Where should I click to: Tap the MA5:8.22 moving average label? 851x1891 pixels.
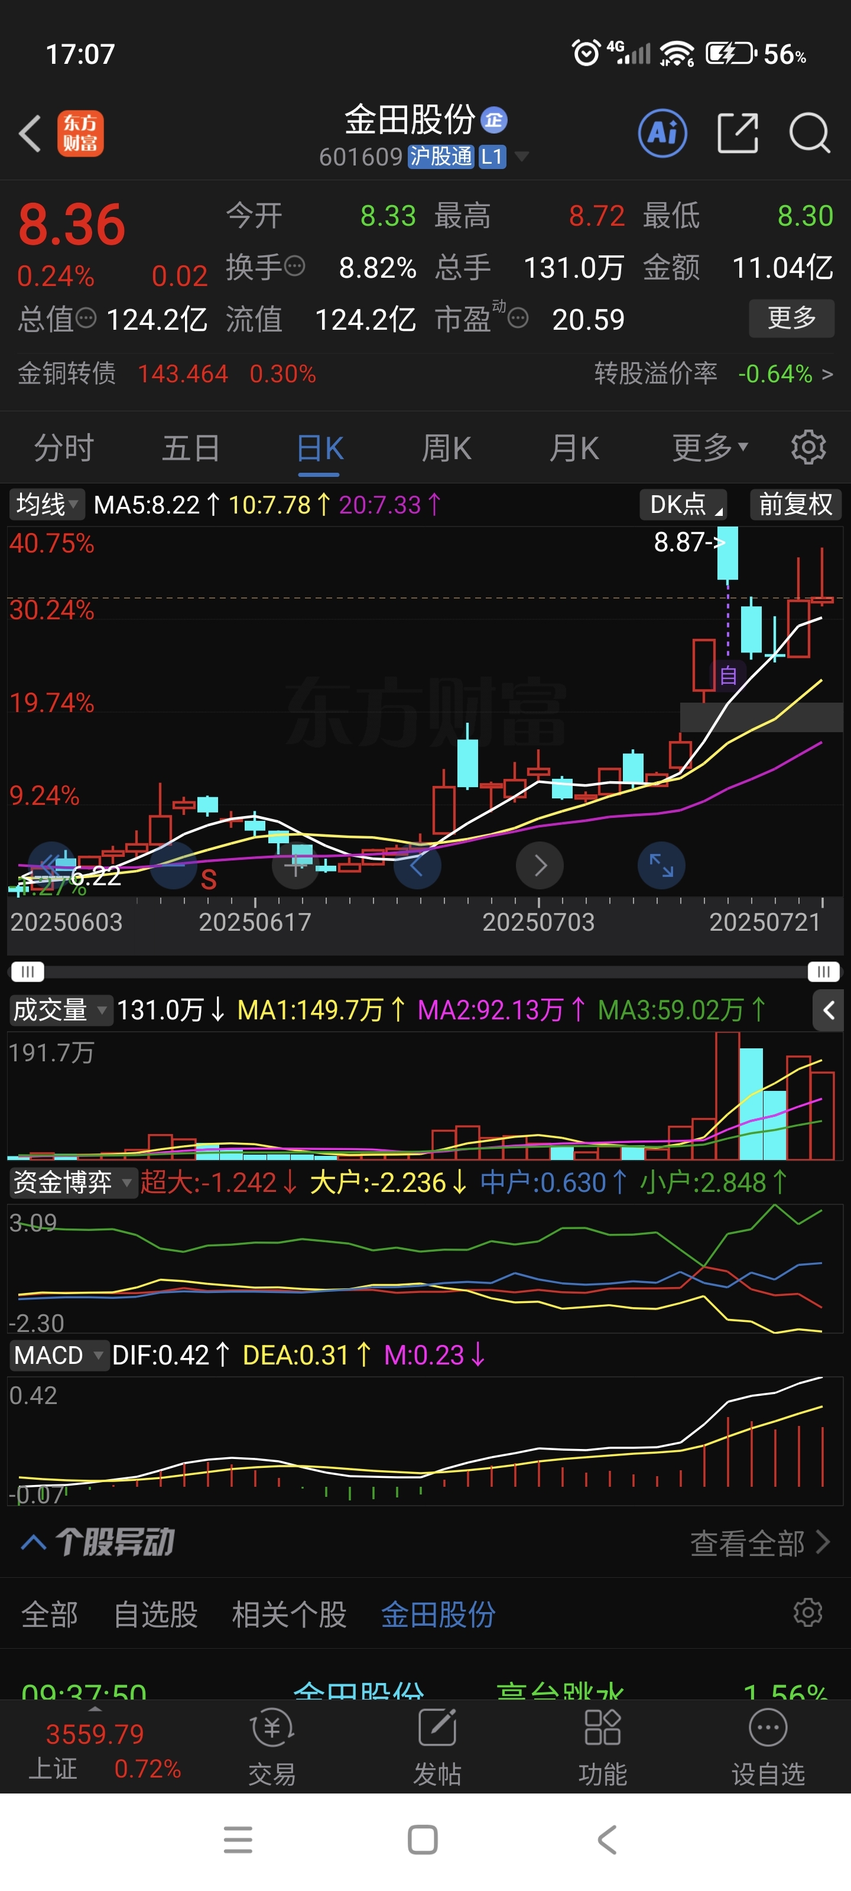click(x=147, y=504)
